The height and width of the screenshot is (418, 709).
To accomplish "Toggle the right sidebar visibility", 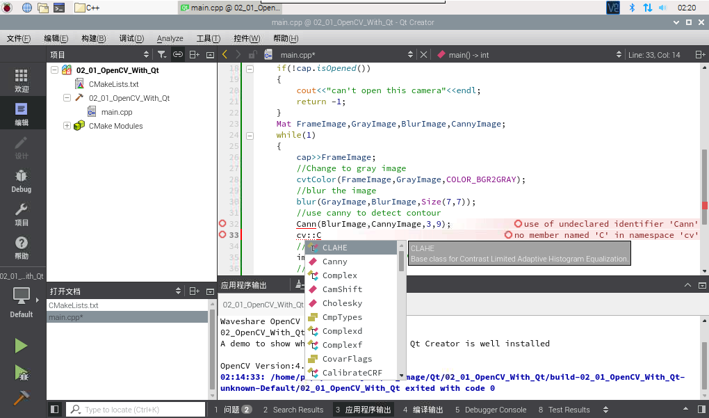I will pos(701,410).
